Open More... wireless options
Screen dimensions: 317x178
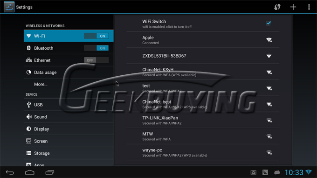point(69,84)
